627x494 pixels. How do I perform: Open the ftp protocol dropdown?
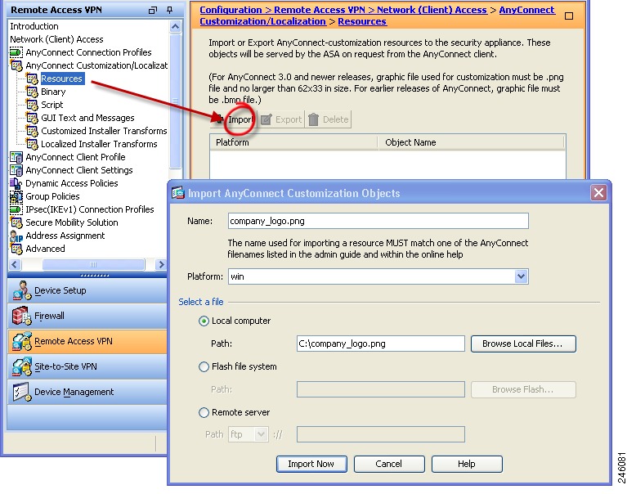[x=261, y=434]
